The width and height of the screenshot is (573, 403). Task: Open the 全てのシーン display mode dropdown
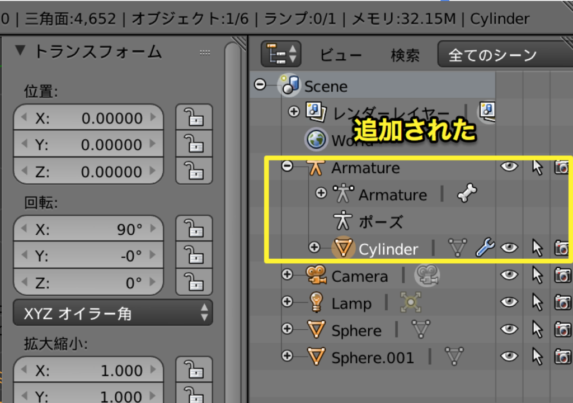(x=505, y=54)
